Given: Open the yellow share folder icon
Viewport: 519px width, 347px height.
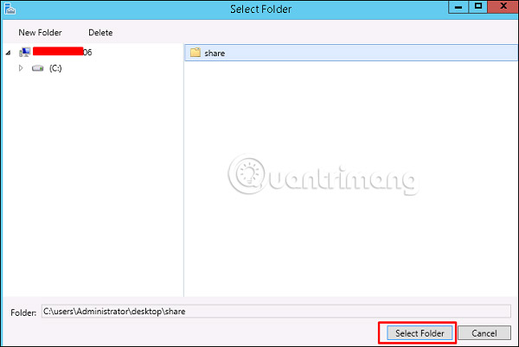Looking at the screenshot, I should (x=195, y=52).
